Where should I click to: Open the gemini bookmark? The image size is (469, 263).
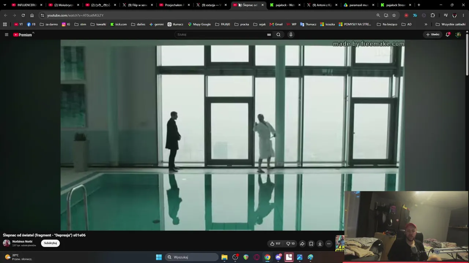156,24
